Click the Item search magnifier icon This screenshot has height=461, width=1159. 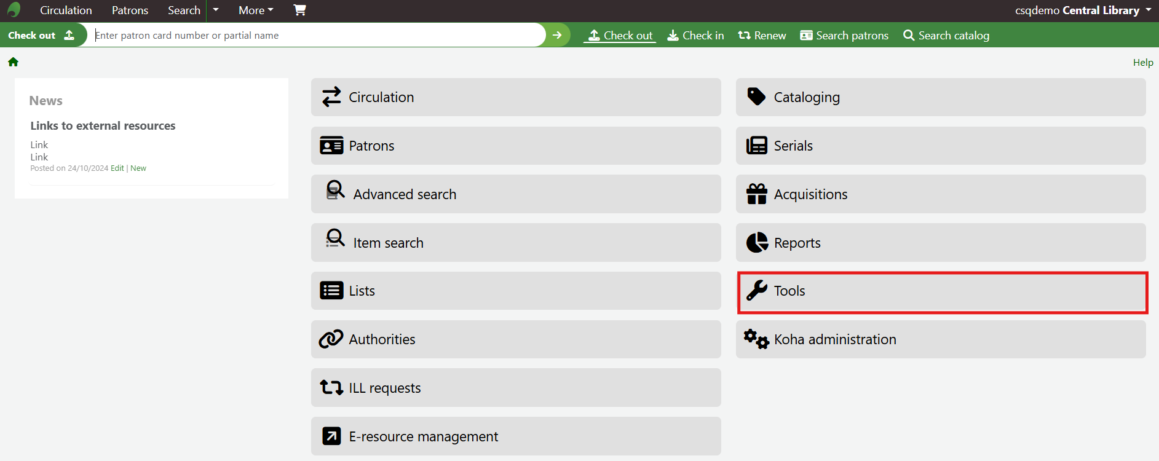(x=335, y=238)
